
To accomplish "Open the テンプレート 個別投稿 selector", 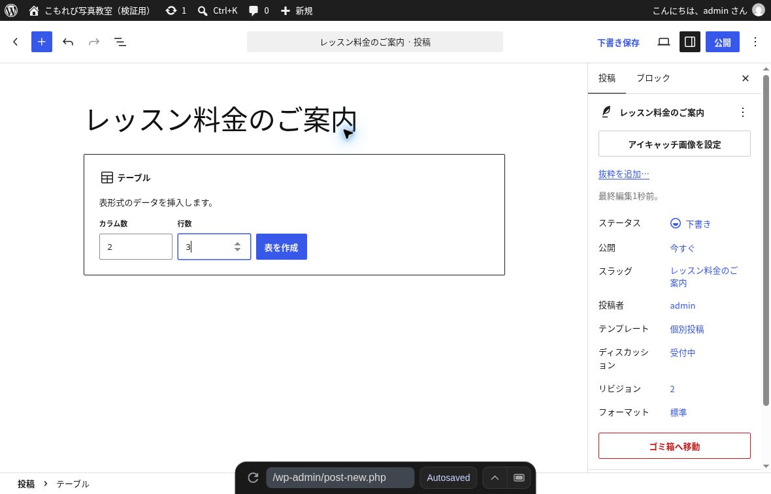I will coord(687,329).
